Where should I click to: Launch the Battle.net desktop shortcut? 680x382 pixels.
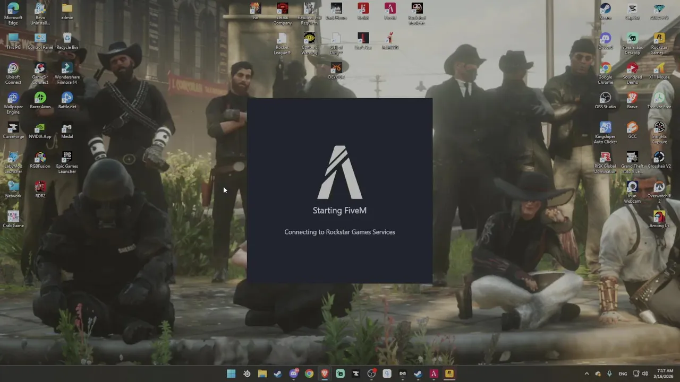pyautogui.click(x=67, y=101)
